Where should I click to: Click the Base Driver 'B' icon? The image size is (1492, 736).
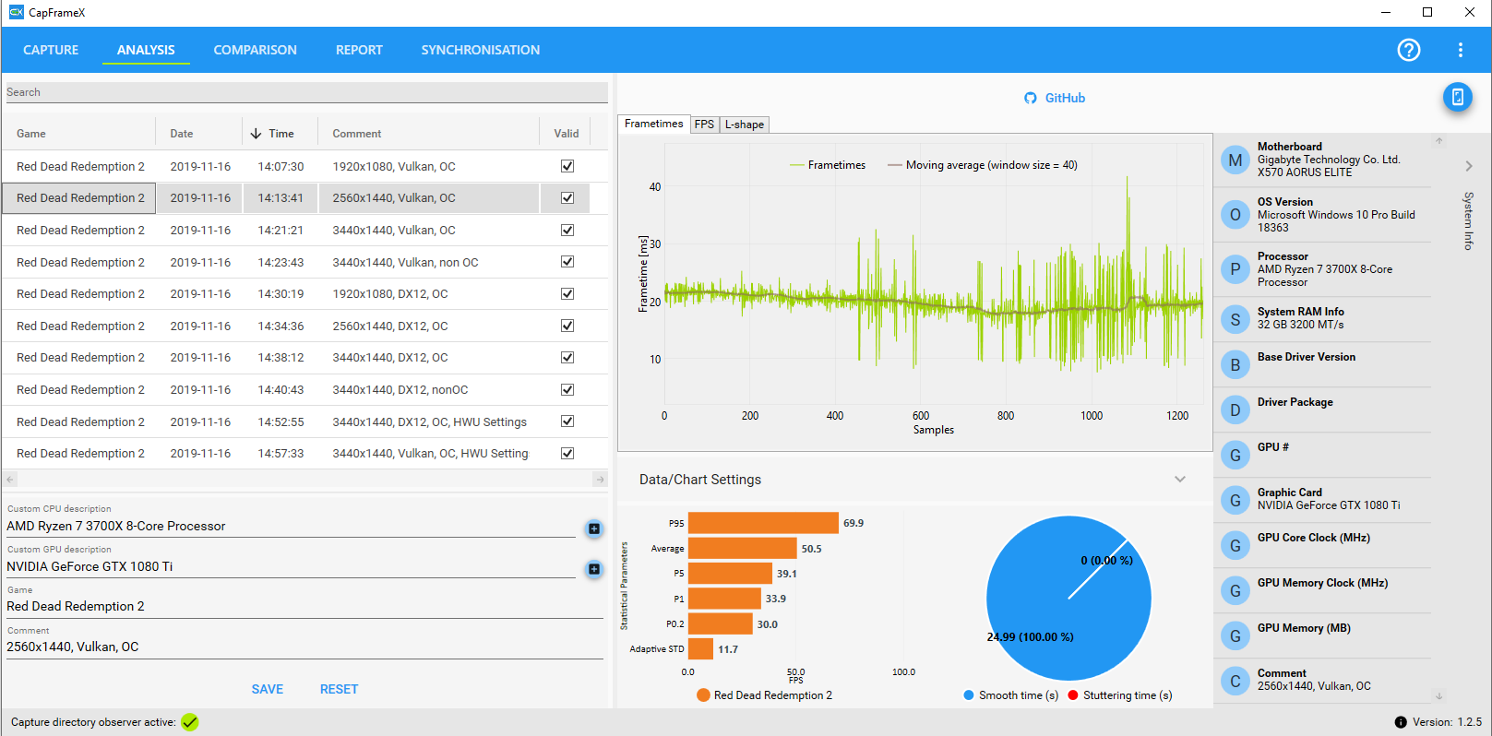click(1235, 364)
